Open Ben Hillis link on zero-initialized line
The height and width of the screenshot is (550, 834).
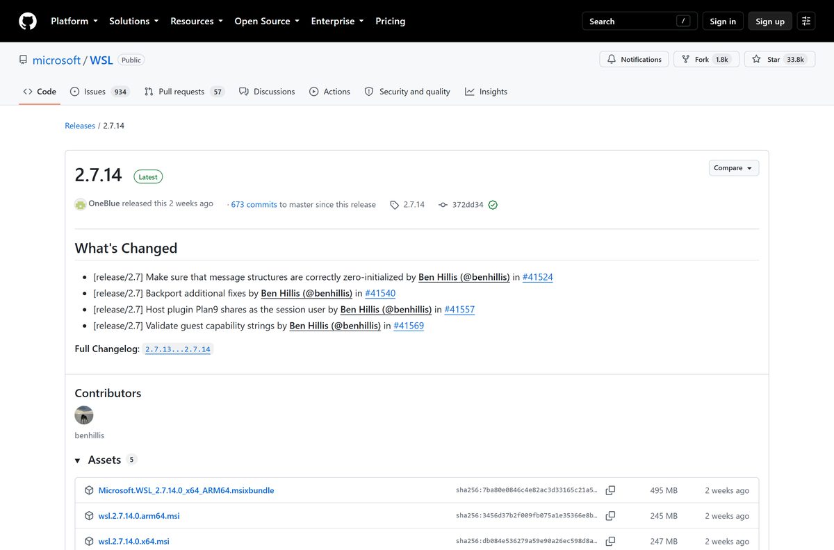click(x=464, y=277)
